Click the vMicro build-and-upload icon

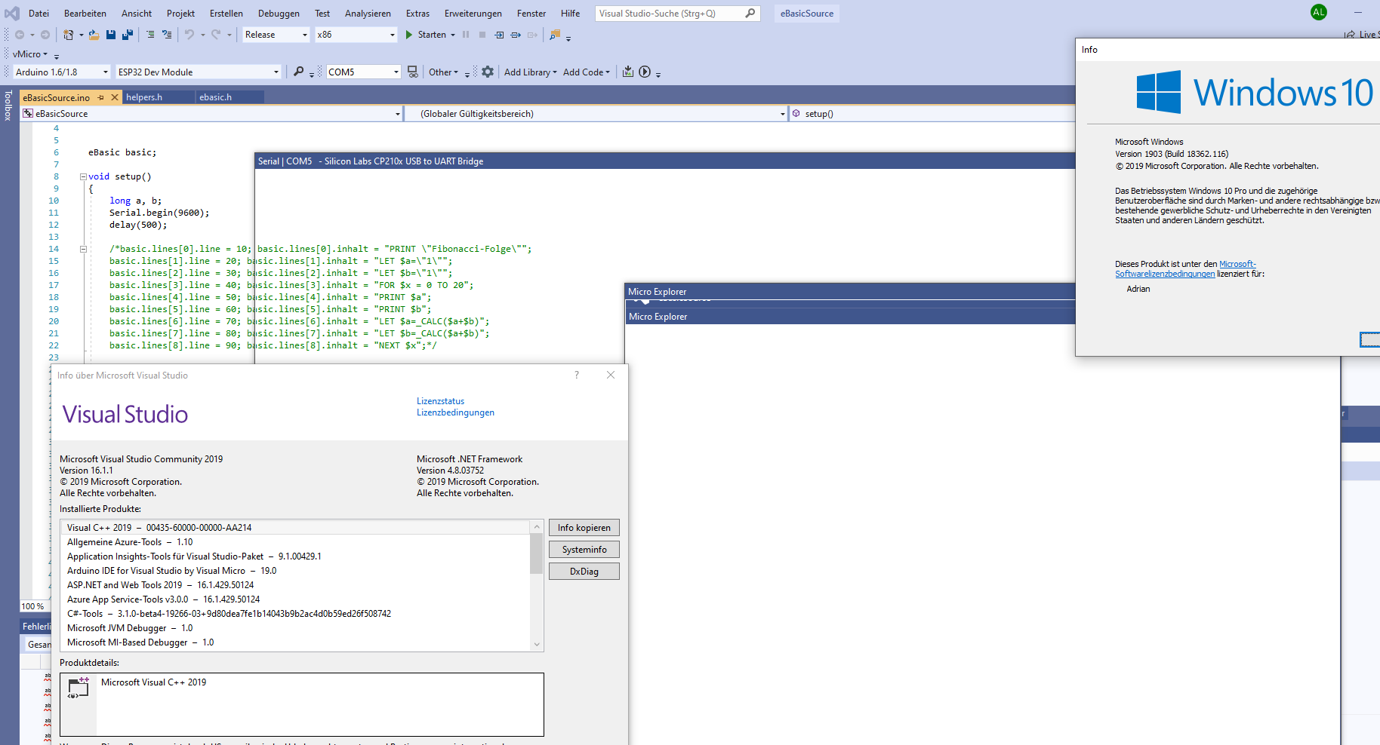[x=628, y=72]
